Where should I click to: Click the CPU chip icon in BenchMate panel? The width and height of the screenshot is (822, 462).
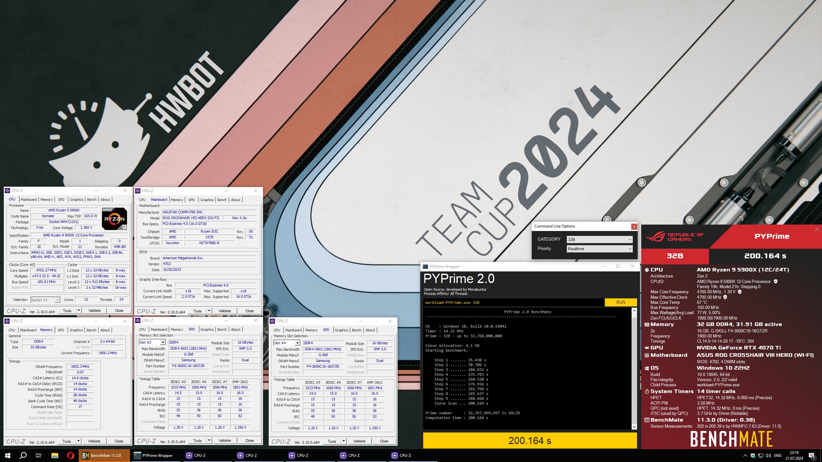(x=647, y=270)
